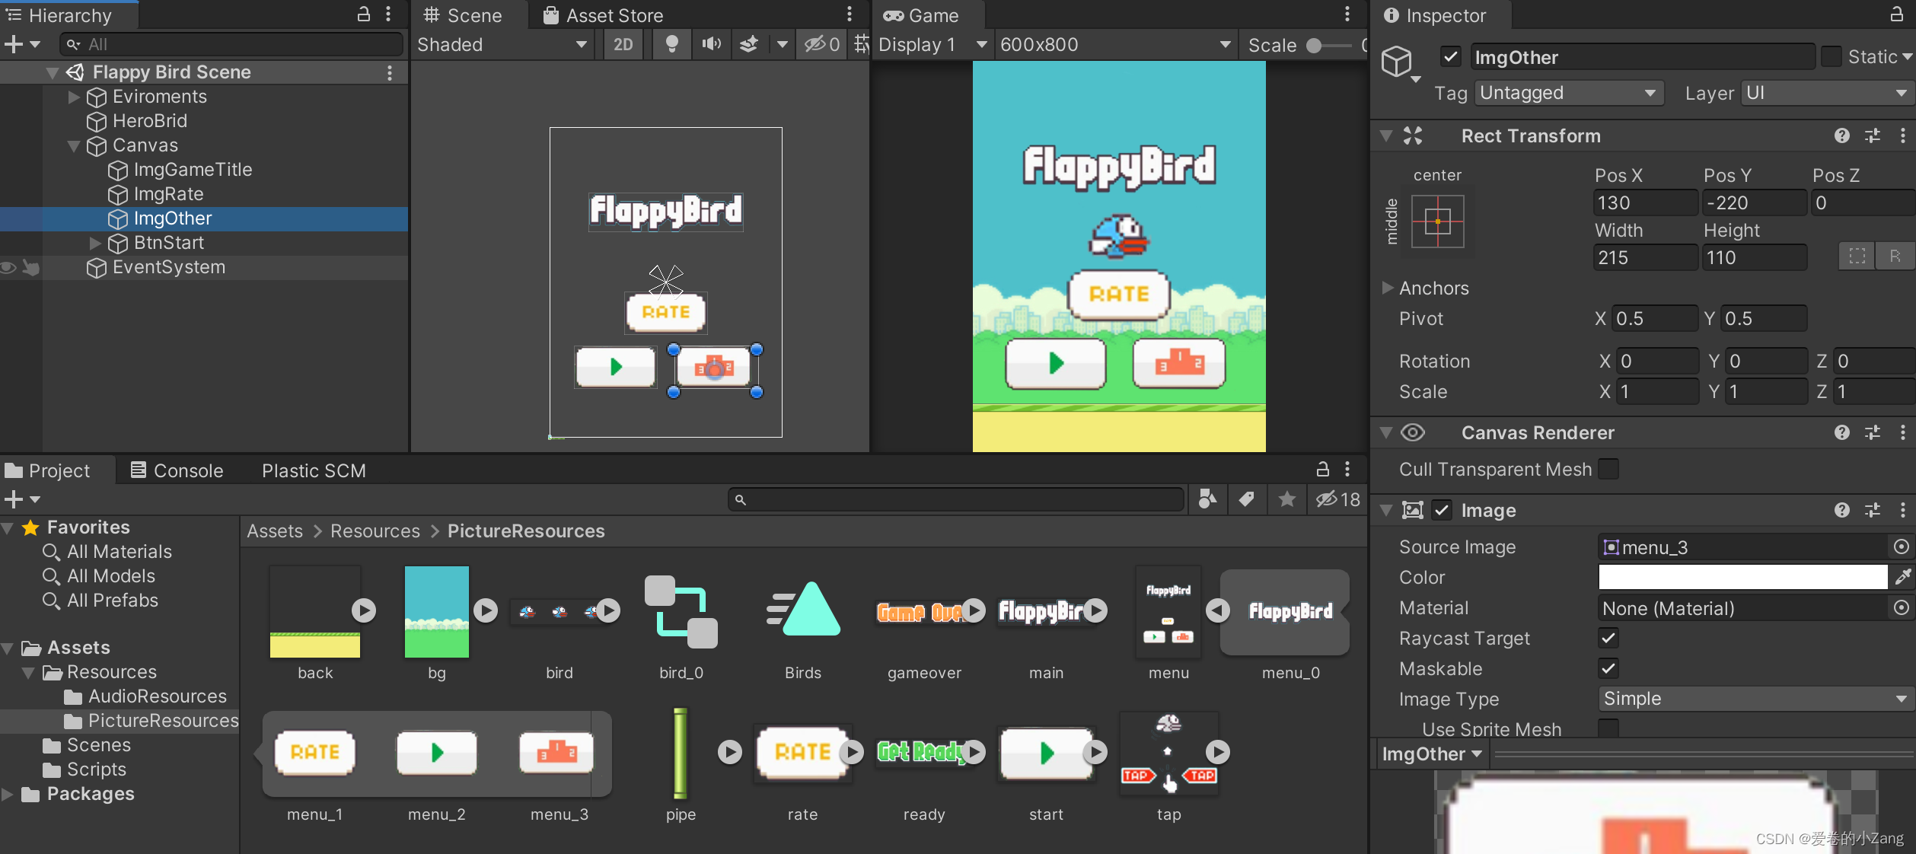
Task: Click Pos X input field
Action: (x=1644, y=202)
